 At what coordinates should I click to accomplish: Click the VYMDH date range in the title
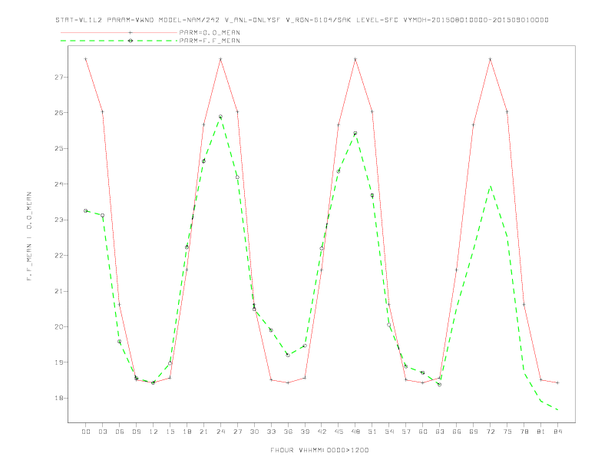pyautogui.click(x=476, y=20)
